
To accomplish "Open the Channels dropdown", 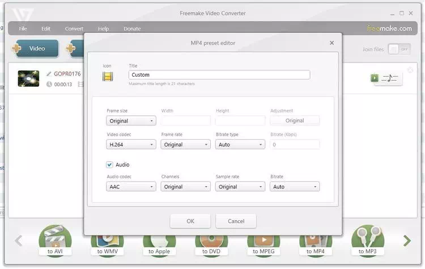I will click(x=186, y=187).
